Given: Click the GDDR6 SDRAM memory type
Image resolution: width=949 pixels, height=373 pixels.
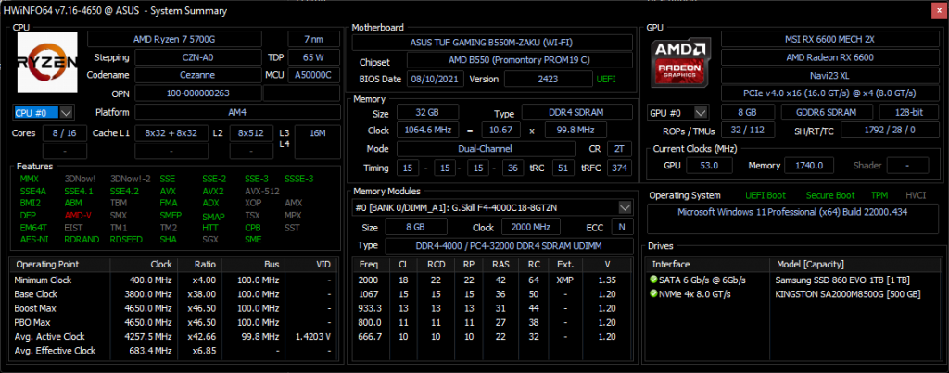Looking at the screenshot, I should click(826, 113).
